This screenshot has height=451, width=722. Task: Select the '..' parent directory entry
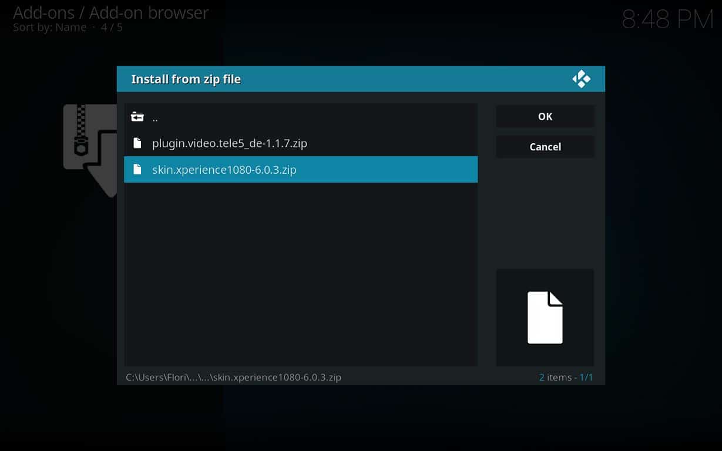click(x=300, y=117)
